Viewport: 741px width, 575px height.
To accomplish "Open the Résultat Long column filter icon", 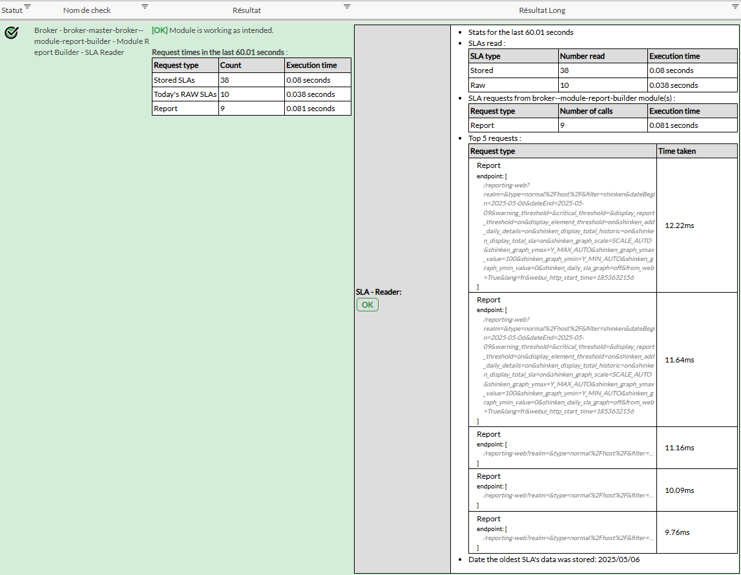I will [x=735, y=6].
